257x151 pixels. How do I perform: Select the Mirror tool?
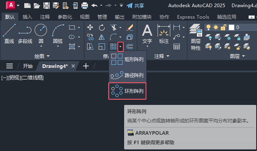tap(101, 37)
